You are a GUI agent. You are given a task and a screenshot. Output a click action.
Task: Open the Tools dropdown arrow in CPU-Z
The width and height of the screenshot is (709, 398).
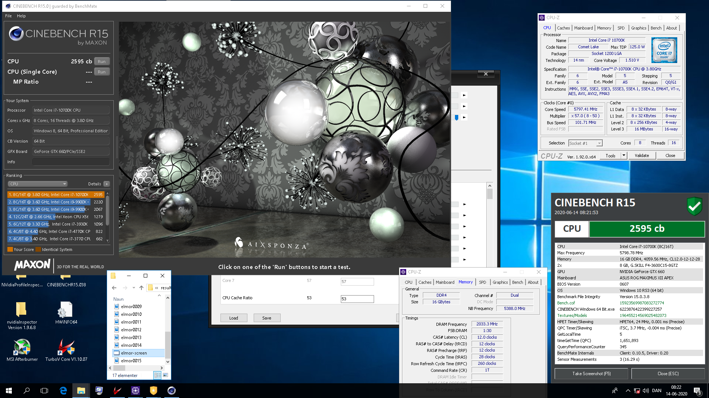coord(624,156)
